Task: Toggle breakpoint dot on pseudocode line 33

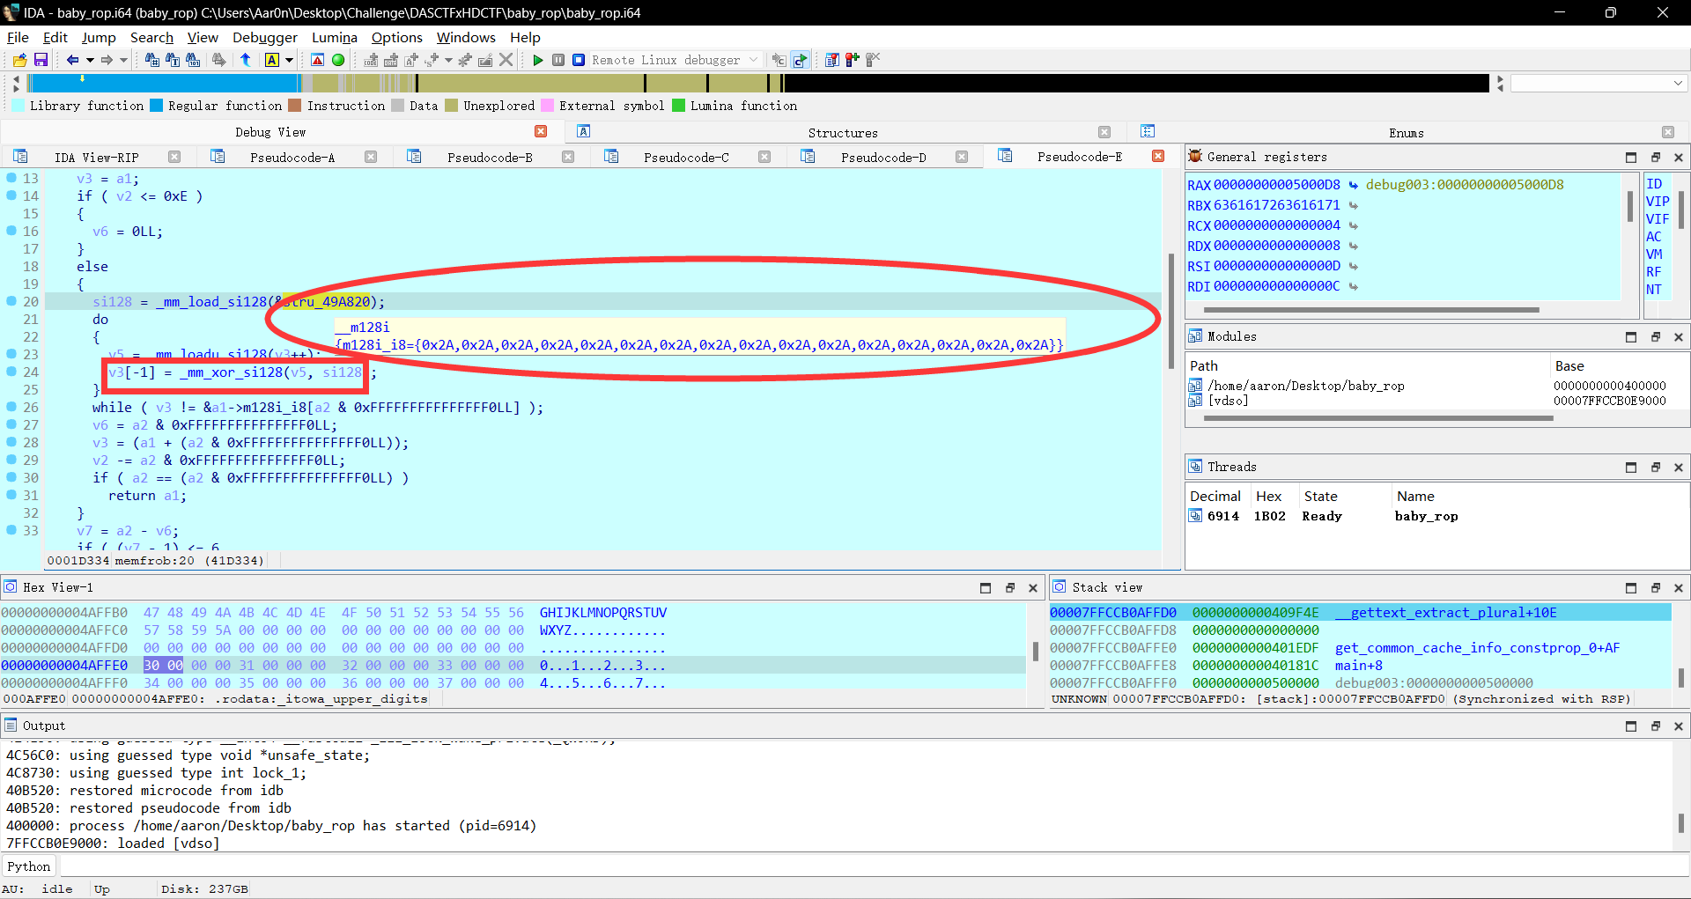Action: (11, 530)
